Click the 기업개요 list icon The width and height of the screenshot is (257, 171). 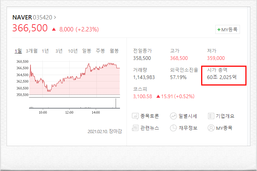211,116
